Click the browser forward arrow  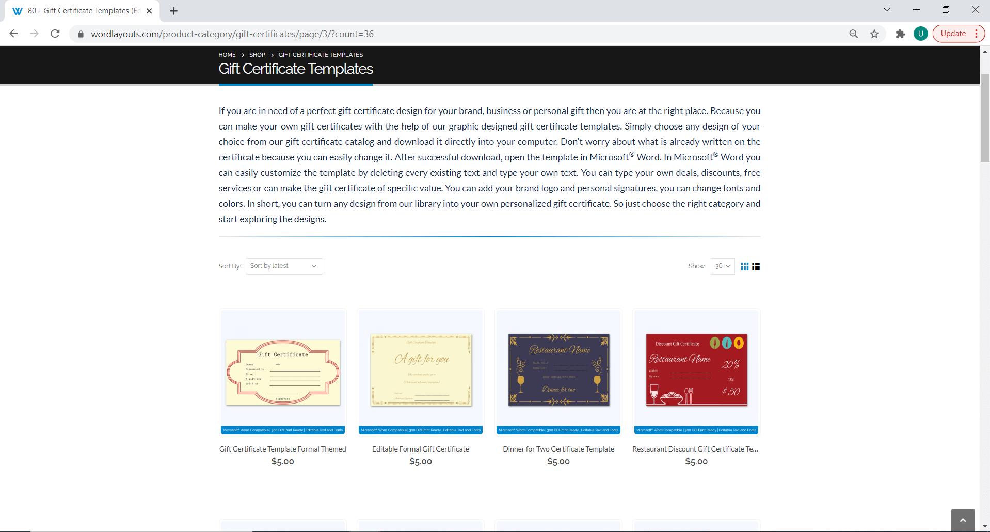35,34
